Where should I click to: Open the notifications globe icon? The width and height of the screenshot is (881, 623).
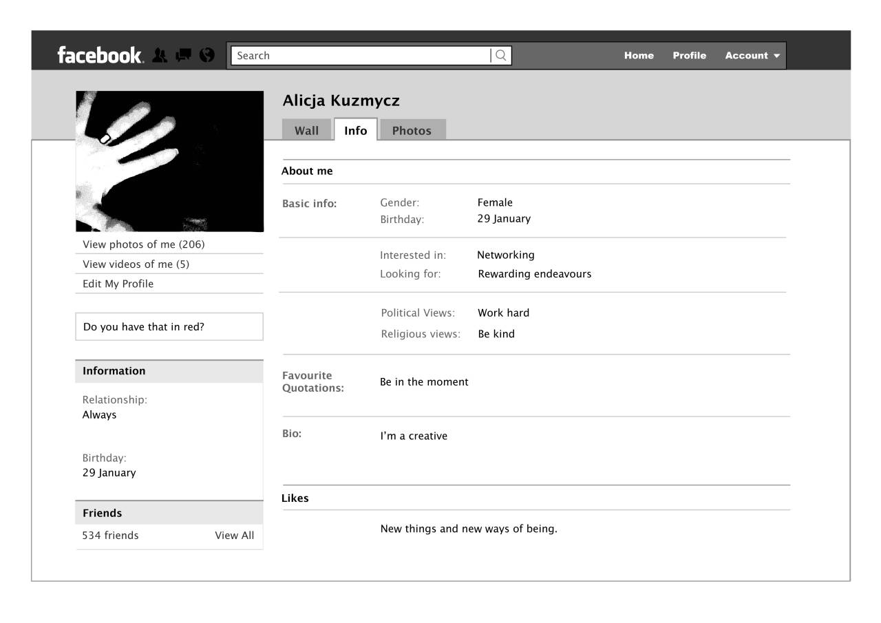point(207,55)
